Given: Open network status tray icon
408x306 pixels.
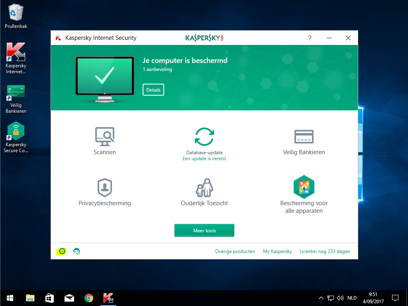Looking at the screenshot, I should click(331, 298).
